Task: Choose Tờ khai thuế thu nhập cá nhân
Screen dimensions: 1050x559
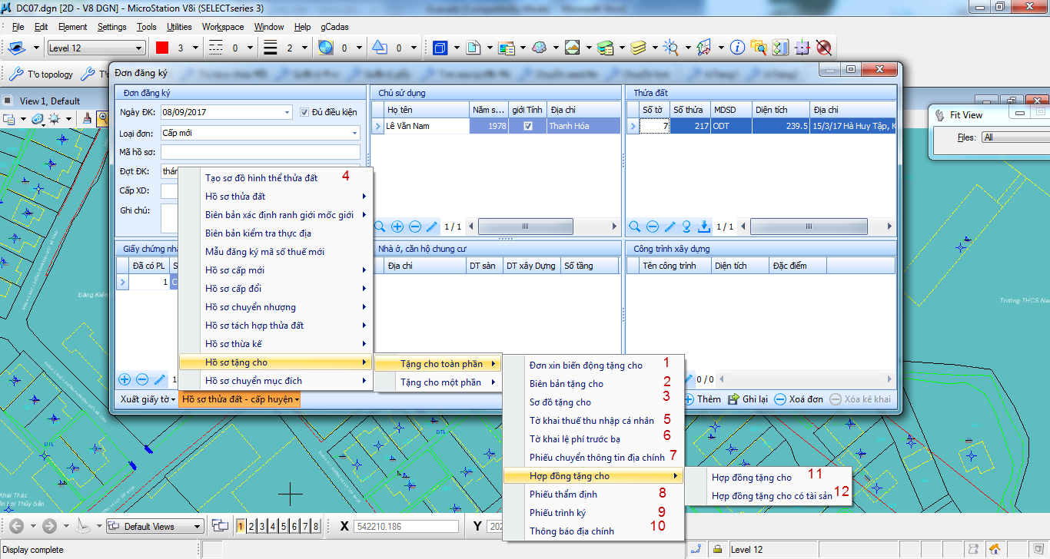Action: pyautogui.click(x=592, y=421)
